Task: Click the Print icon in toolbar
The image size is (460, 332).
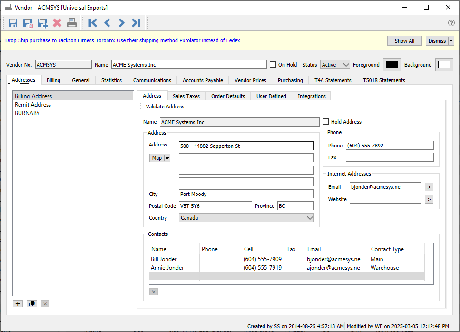Action: click(71, 22)
